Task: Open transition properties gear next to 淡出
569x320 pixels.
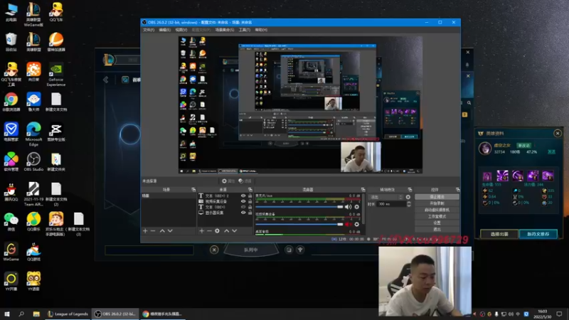Action: tap(408, 197)
